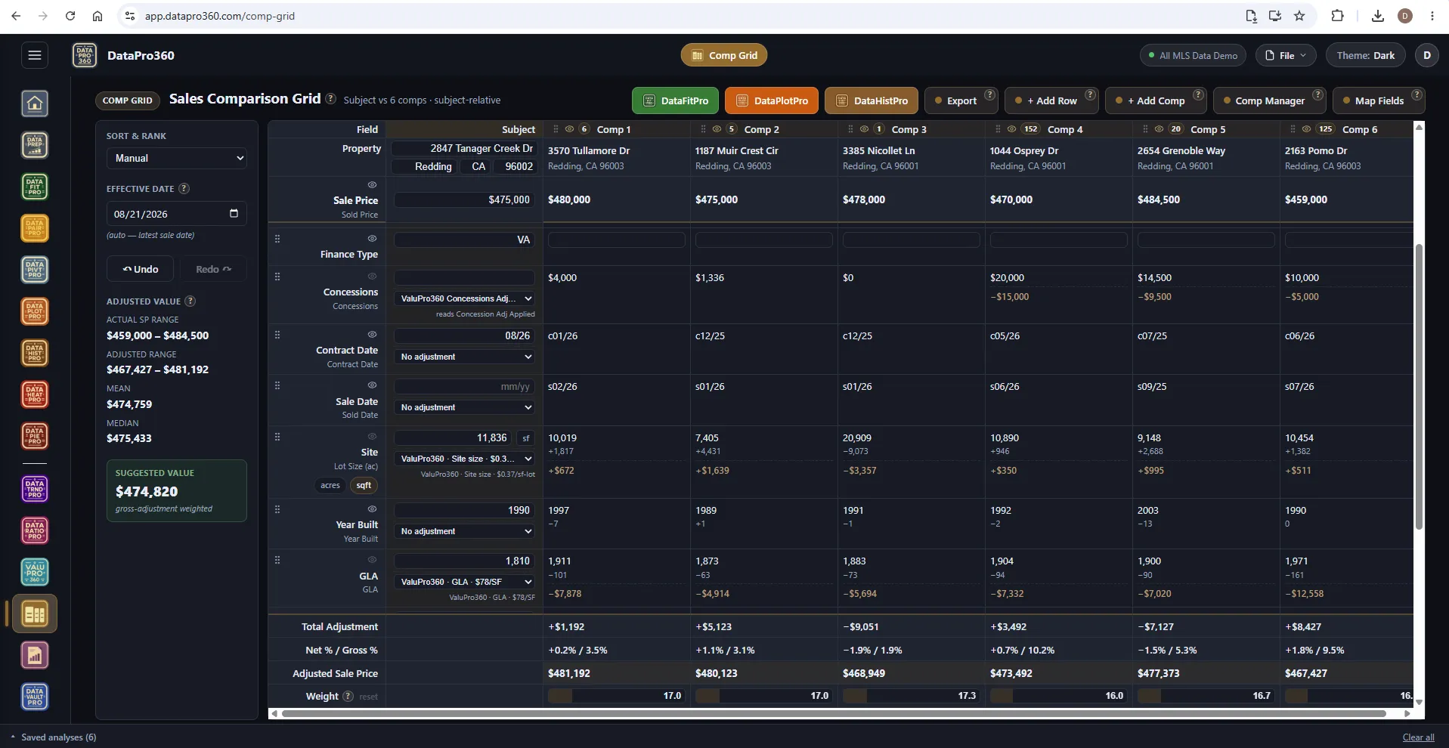Screen dimensions: 1449x748
Task: Click the subject Sale Price input field
Action: [465, 199]
